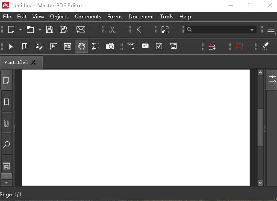Open the Search panel in sidebar
The height and width of the screenshot is (201, 277).
[6, 144]
